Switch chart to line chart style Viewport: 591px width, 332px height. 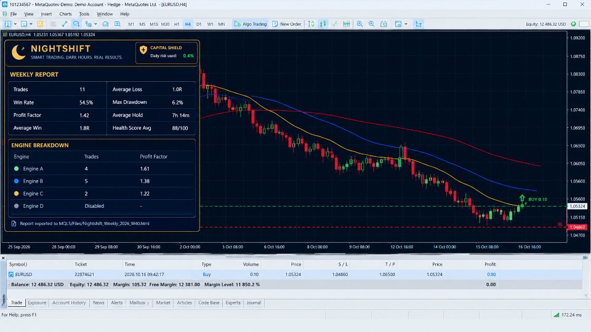click(x=334, y=24)
